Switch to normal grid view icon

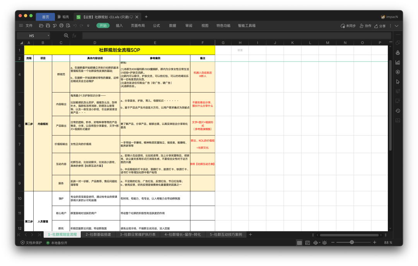coord(299,242)
